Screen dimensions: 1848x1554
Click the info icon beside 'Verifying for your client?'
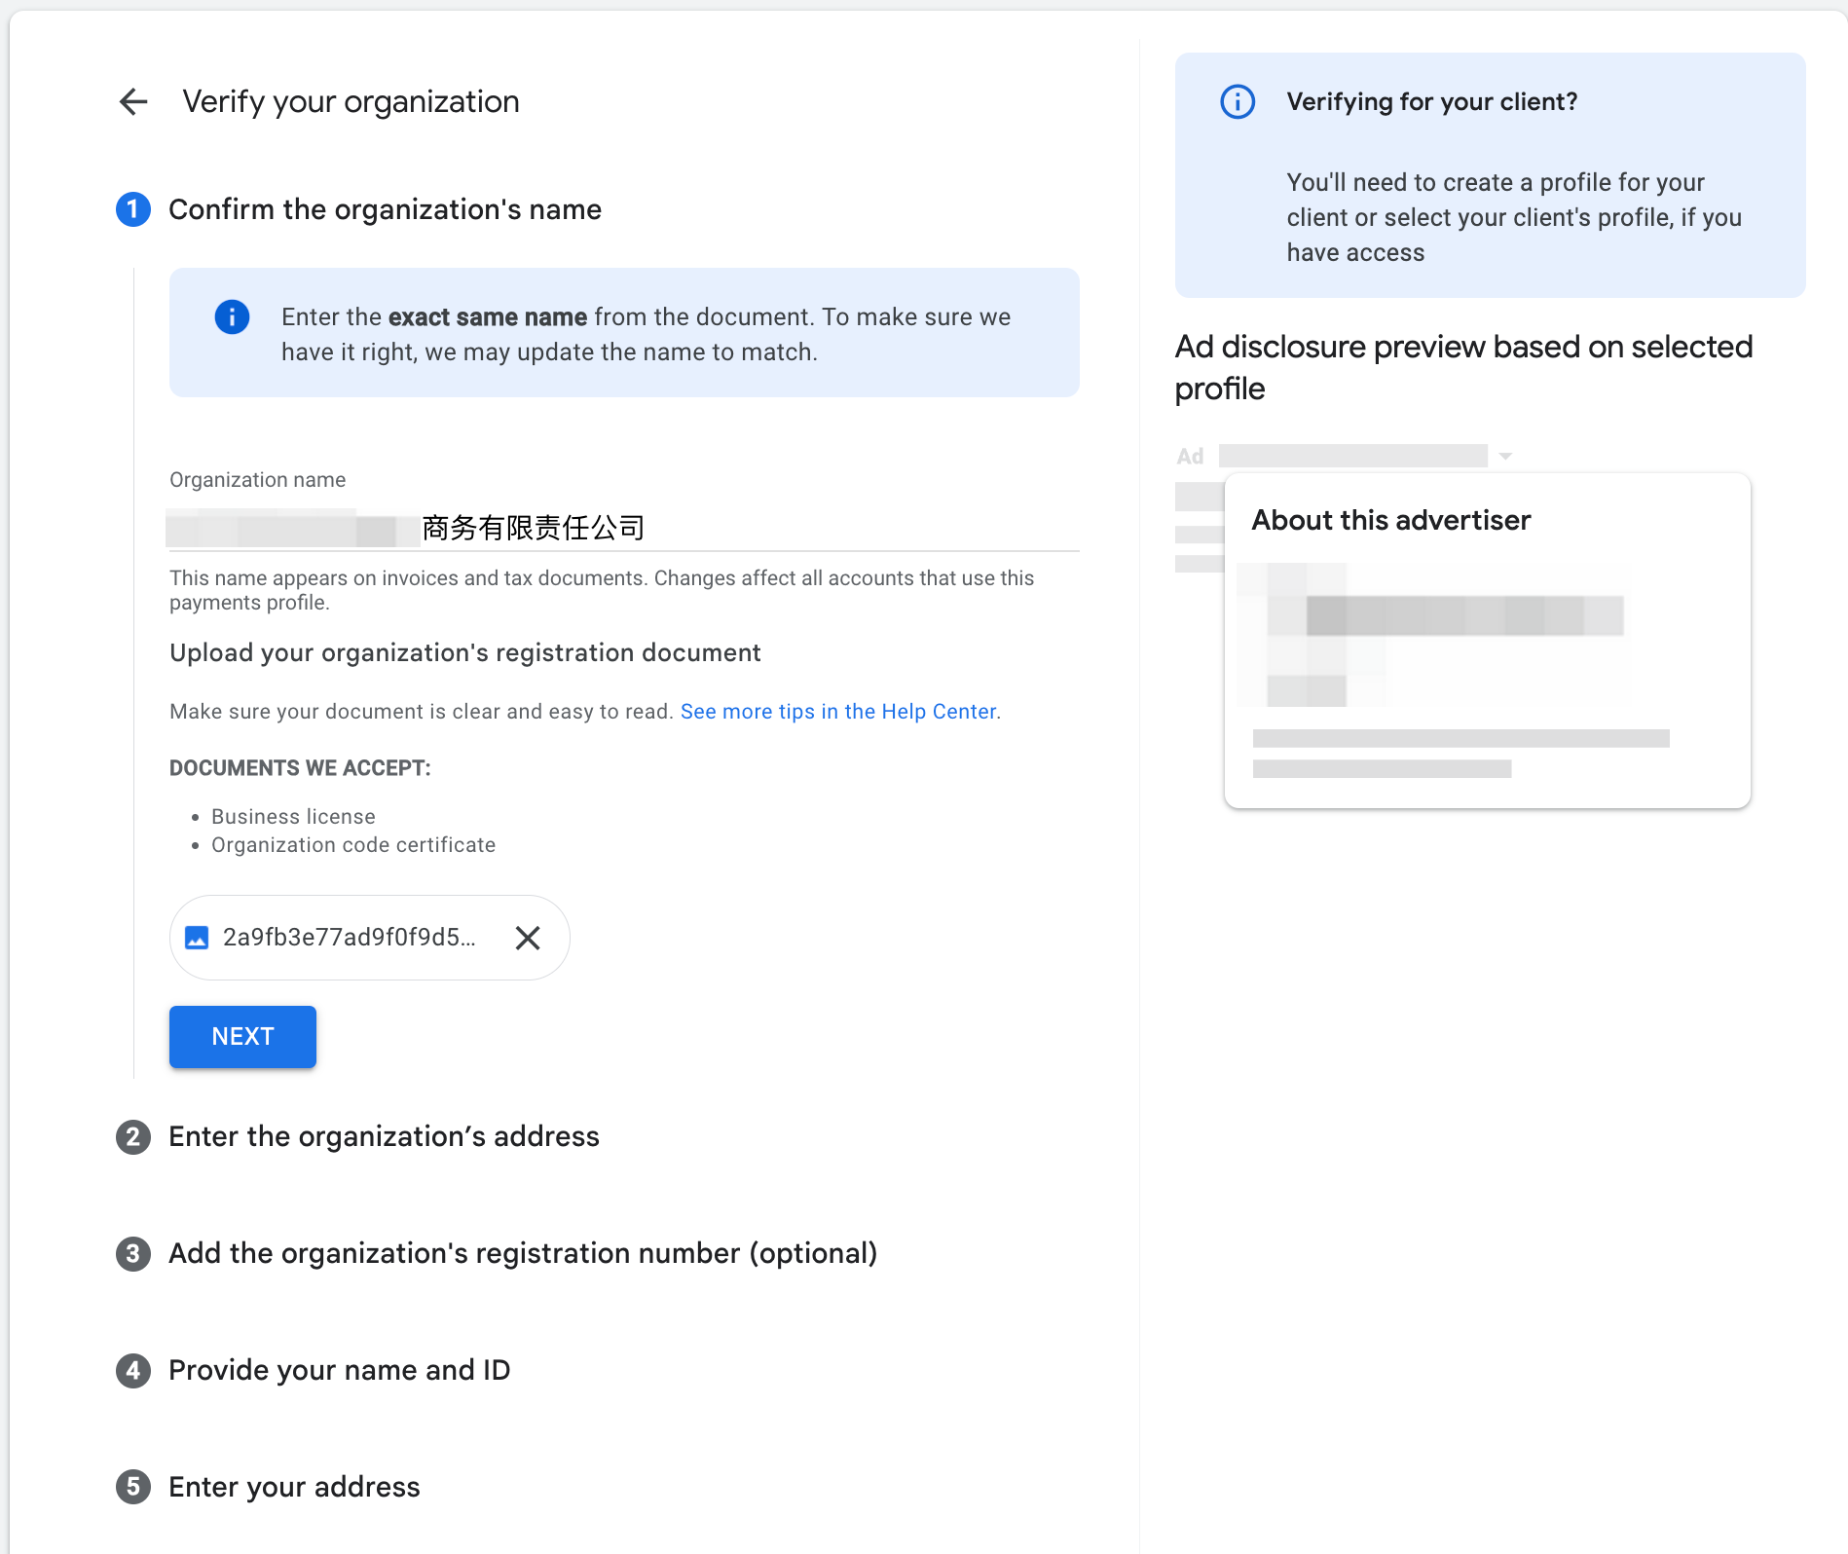(x=1238, y=101)
